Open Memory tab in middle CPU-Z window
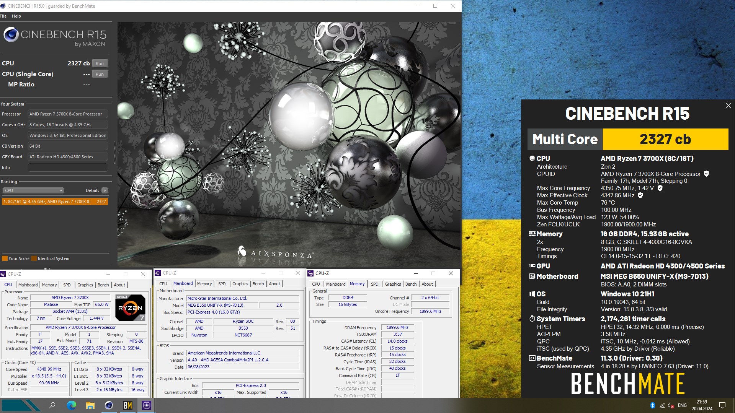Image resolution: width=735 pixels, height=413 pixels. 204,284
